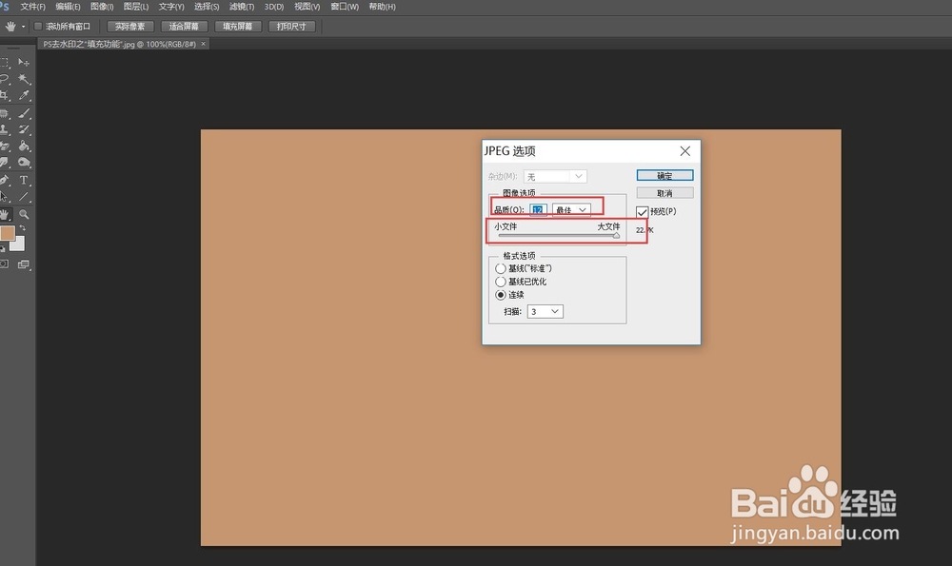Screen dimensions: 952x566
Task: Select 基线已优化 format option
Action: point(501,282)
